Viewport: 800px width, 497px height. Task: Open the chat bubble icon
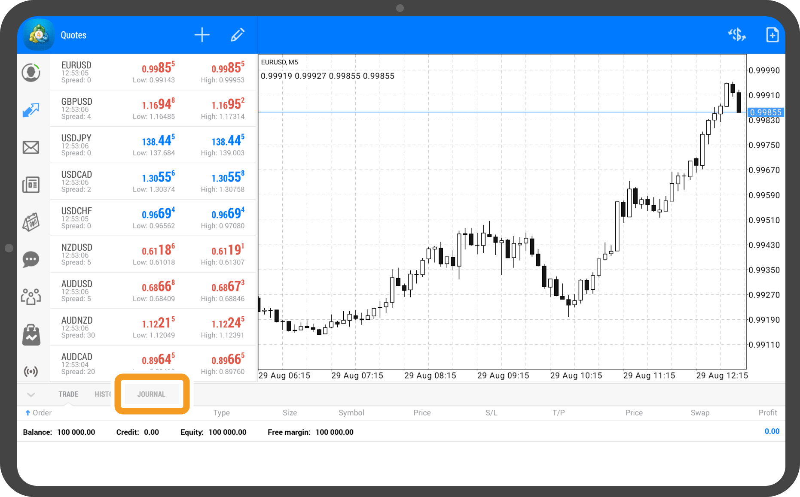(x=31, y=259)
